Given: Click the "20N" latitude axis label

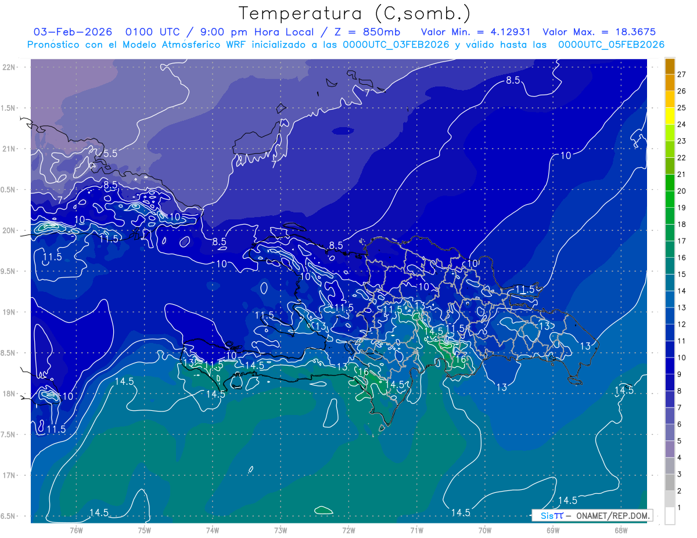Looking at the screenshot, I should 9,230.
